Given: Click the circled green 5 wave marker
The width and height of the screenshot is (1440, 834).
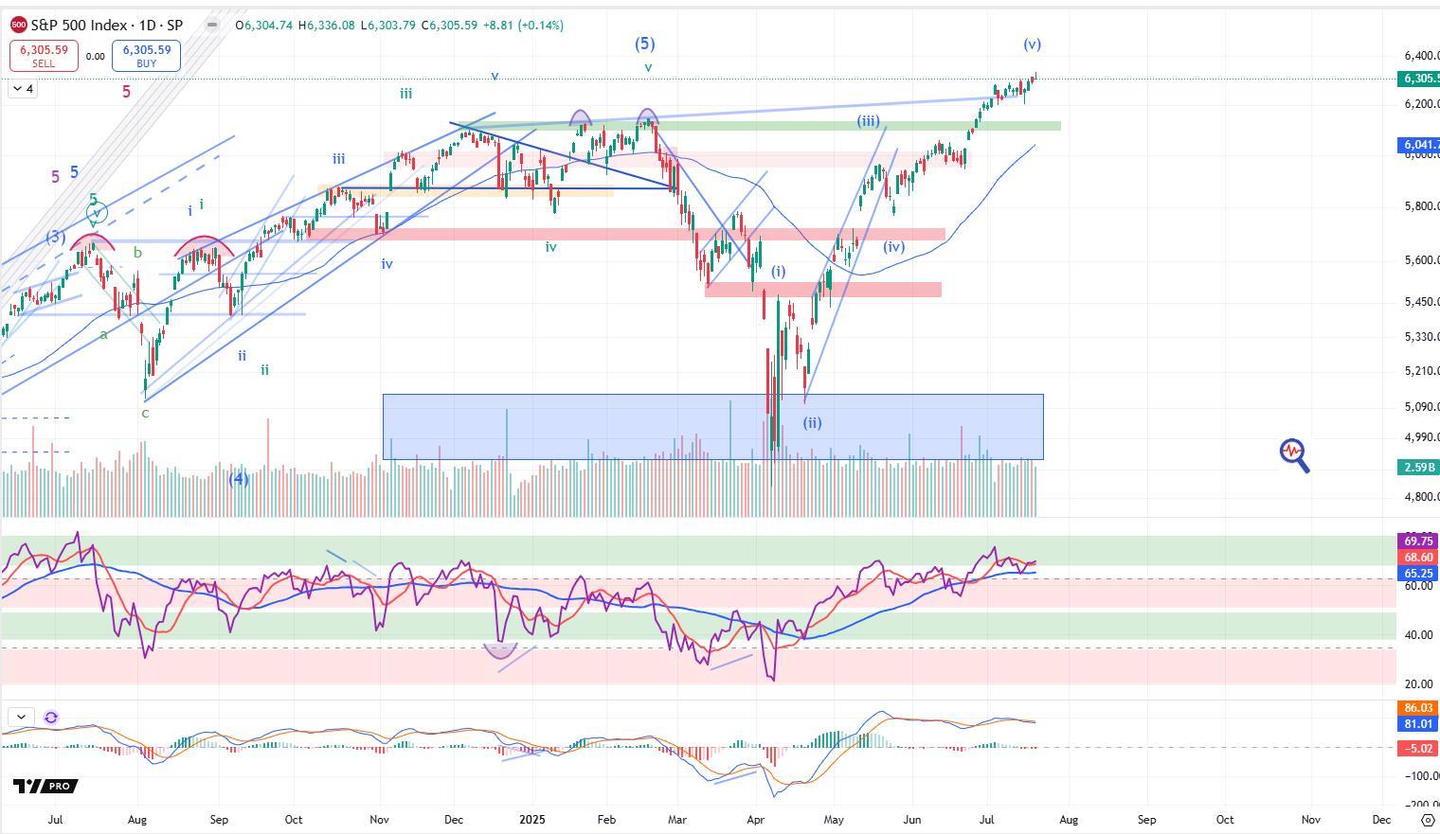Looking at the screenshot, I should [x=96, y=212].
